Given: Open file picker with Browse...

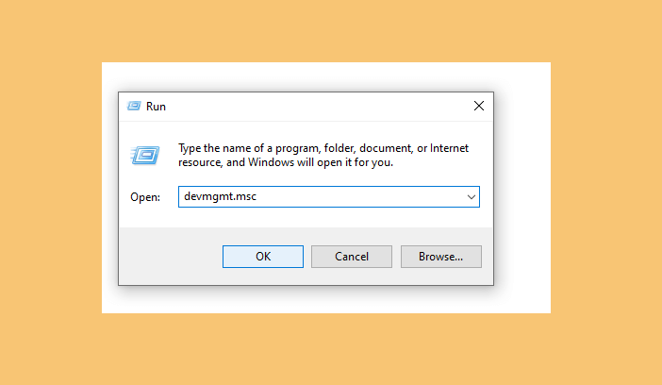Looking at the screenshot, I should coord(440,257).
